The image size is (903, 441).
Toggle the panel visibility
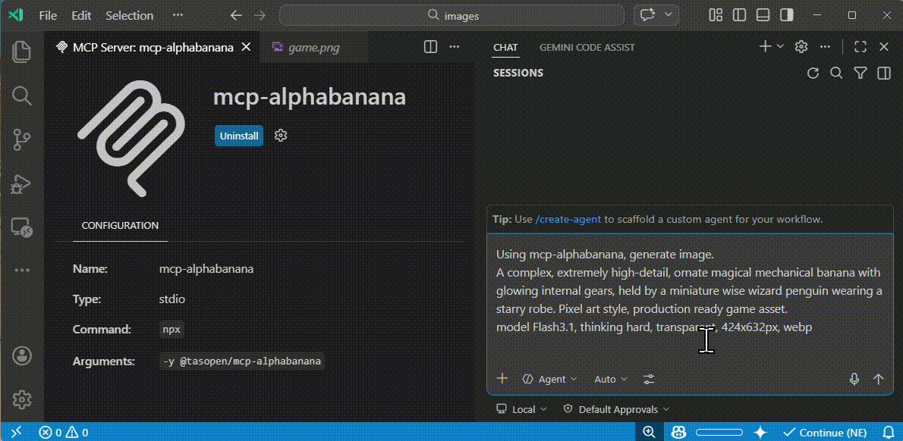(x=762, y=14)
